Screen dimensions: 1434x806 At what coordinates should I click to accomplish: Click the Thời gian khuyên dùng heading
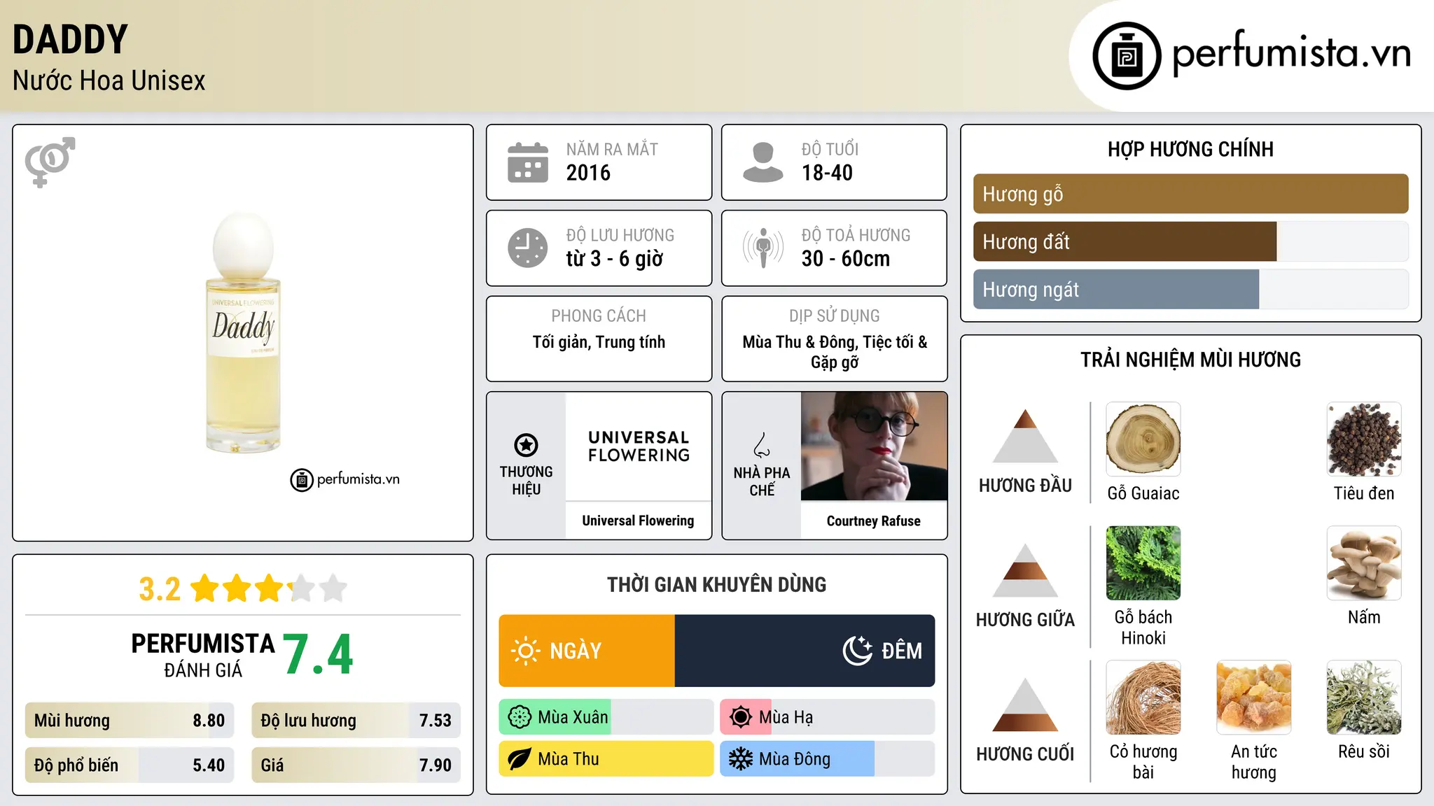[716, 584]
